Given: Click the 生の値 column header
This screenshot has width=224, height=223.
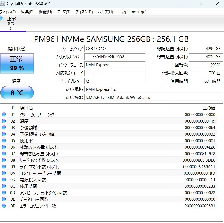Looking at the screenshot, I should 209,108.
